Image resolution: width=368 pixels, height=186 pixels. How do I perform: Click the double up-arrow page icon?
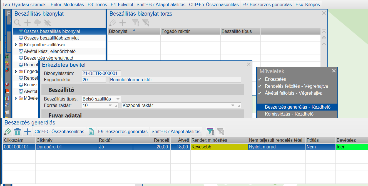324,38
